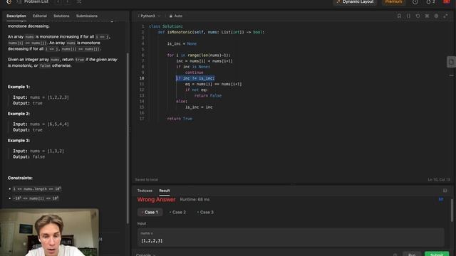Screen dimensions: 456x256
Task: Click the green Submit button
Action: click(x=437, y=254)
